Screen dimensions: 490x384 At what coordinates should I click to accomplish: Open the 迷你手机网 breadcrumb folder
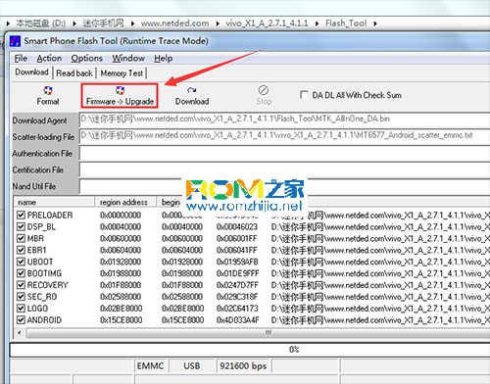click(x=103, y=24)
